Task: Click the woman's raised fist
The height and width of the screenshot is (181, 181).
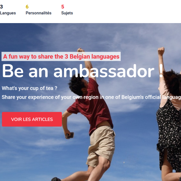Action: coord(161,51)
